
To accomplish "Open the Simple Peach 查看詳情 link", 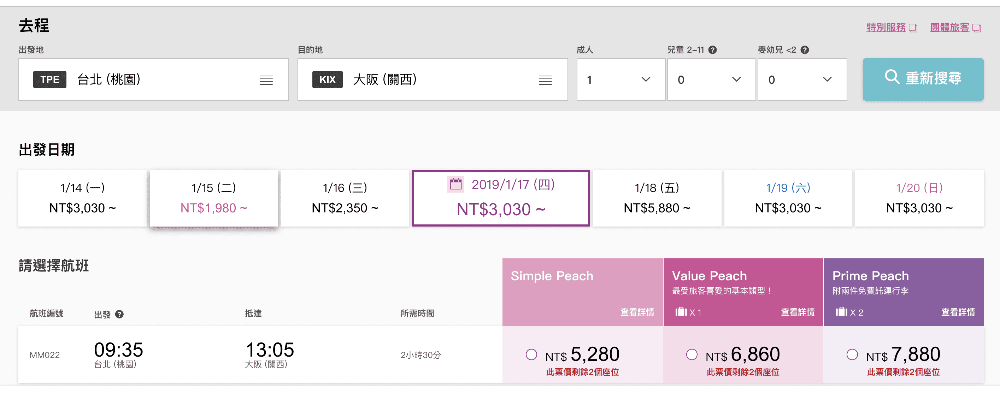I will click(637, 312).
